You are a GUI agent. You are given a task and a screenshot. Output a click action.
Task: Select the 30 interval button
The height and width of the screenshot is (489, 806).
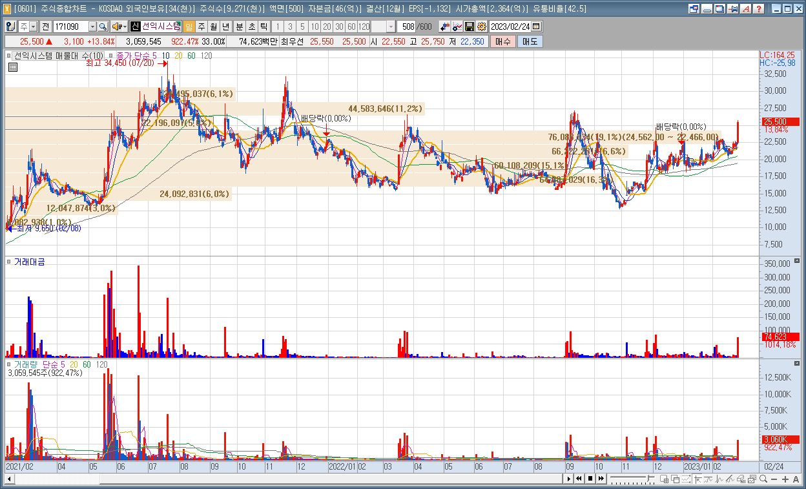click(x=339, y=26)
